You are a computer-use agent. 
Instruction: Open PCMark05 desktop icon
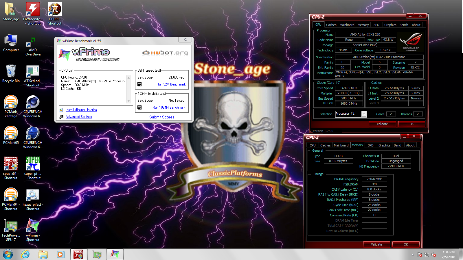point(11,135)
